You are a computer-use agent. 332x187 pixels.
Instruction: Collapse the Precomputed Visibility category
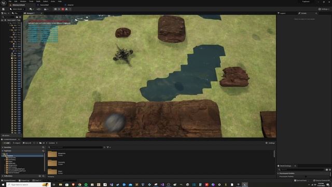coord(278,173)
